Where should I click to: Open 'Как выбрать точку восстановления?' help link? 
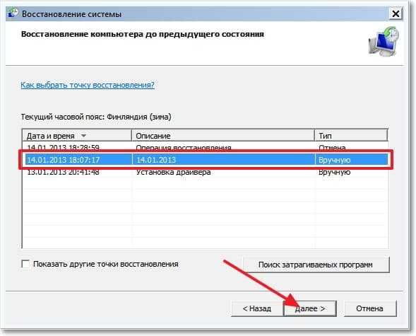(x=88, y=85)
